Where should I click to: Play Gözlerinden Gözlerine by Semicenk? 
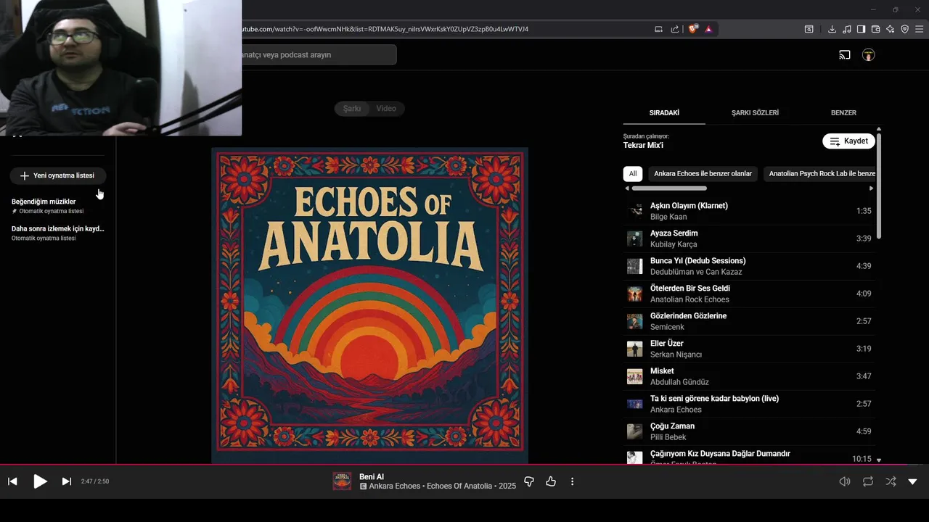pyautogui.click(x=749, y=321)
